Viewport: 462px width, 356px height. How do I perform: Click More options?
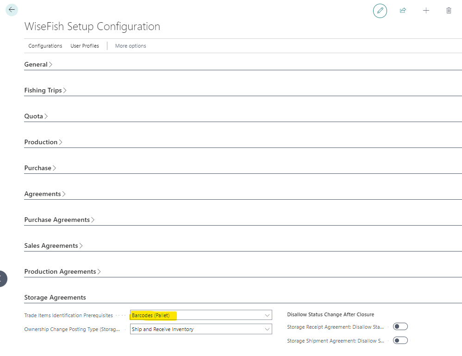point(131,46)
